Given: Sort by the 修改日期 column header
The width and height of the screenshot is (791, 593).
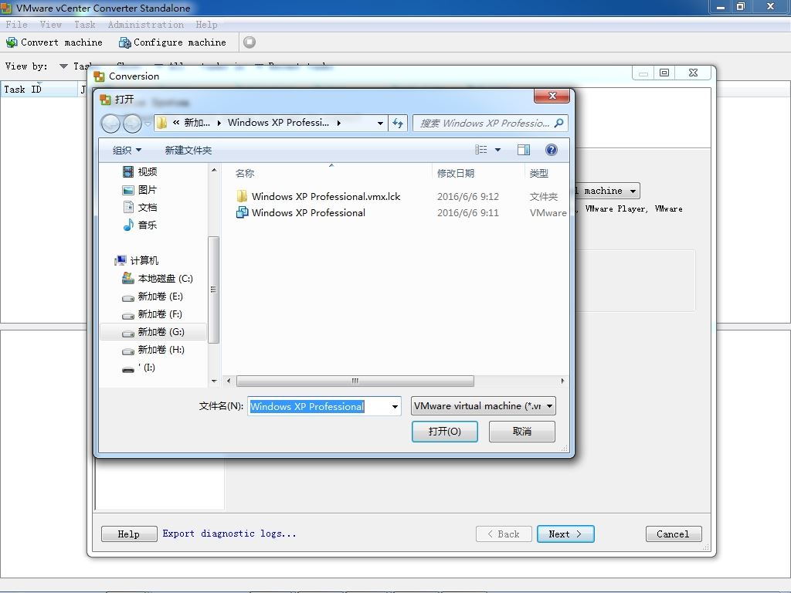Looking at the screenshot, I should pos(456,174).
